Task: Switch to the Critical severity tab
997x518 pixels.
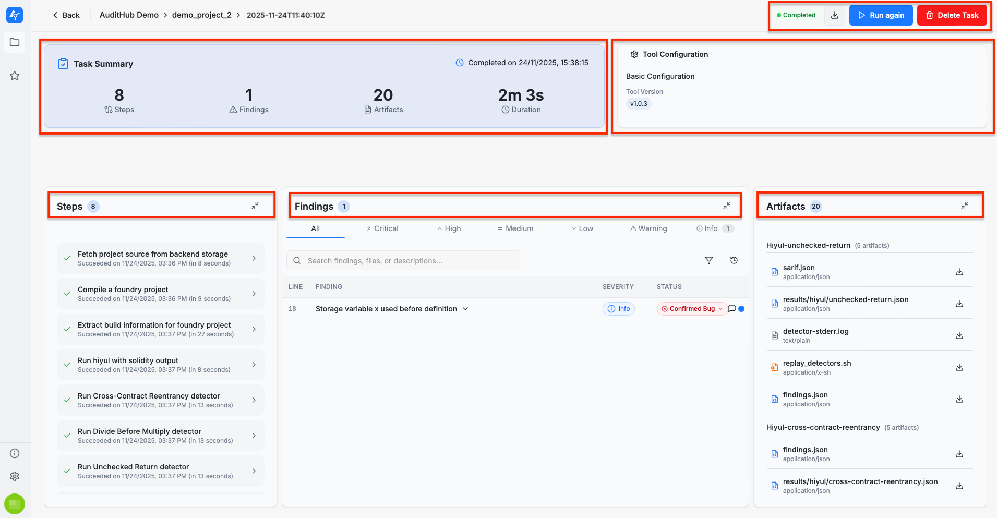Action: 382,228
